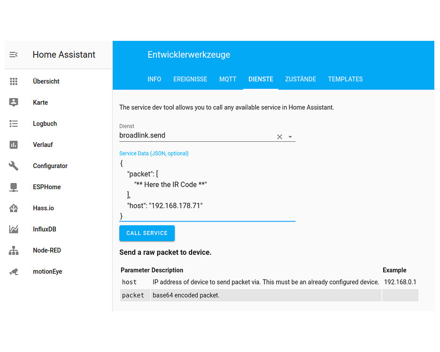The width and height of the screenshot is (440, 352).
Task: Go to the ZUSTÄNDE tab
Action: click(301, 79)
